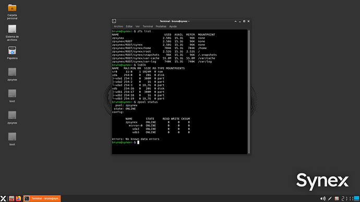The image size is (360, 202).
Task: Click the terminal window menu icon
Action: point(114,21)
